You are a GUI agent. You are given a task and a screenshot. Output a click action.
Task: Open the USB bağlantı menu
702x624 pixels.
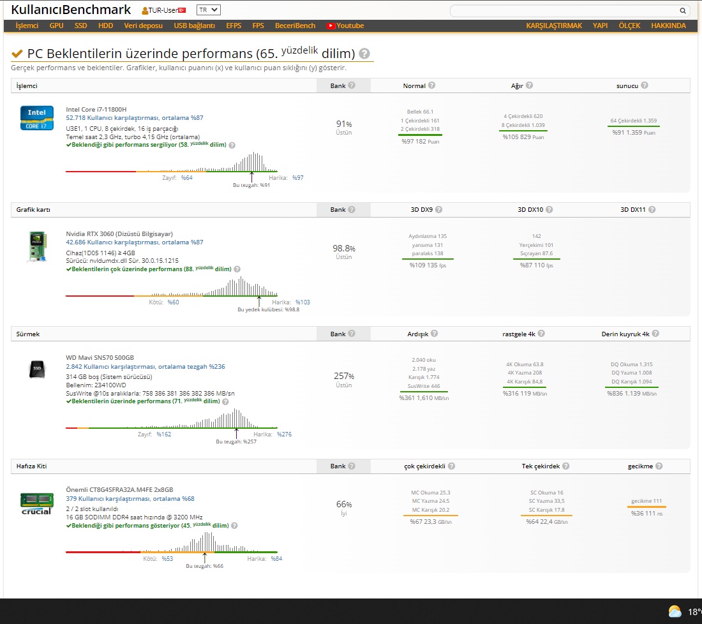pyautogui.click(x=194, y=26)
